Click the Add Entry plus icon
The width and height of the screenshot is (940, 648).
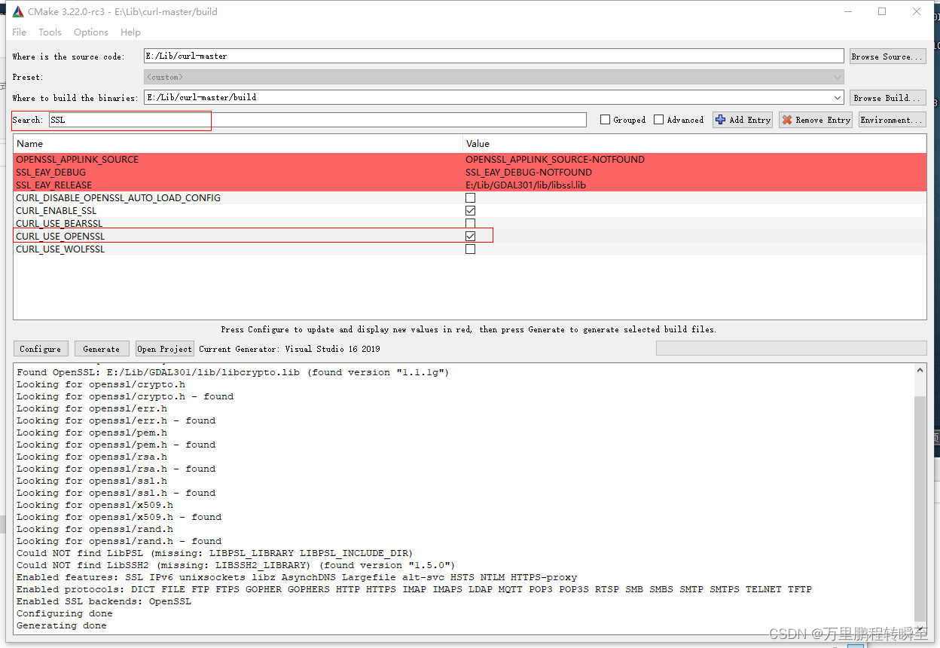pos(719,119)
